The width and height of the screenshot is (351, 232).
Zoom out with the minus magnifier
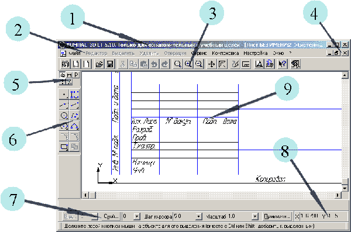pyautogui.click(x=199, y=64)
